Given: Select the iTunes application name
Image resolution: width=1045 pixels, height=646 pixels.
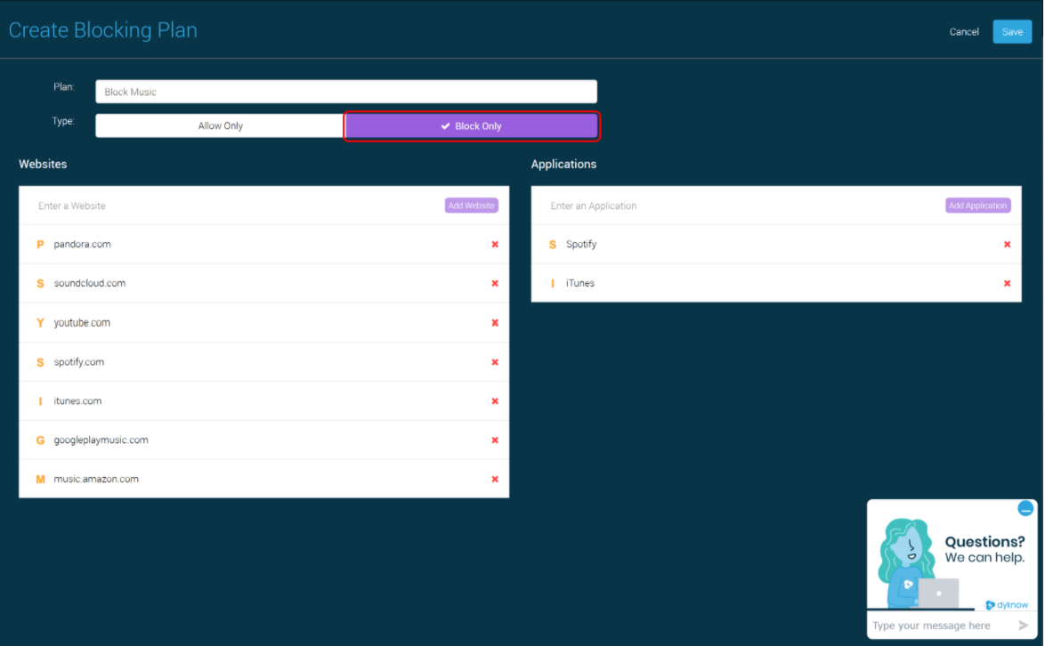Looking at the screenshot, I should [x=579, y=284].
